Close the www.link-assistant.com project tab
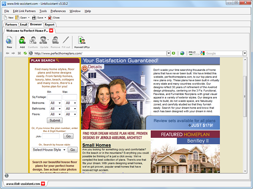The image size is (253, 189). tap(43, 184)
